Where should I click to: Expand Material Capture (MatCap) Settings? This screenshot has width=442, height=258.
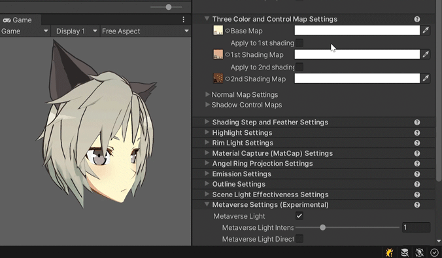207,153
